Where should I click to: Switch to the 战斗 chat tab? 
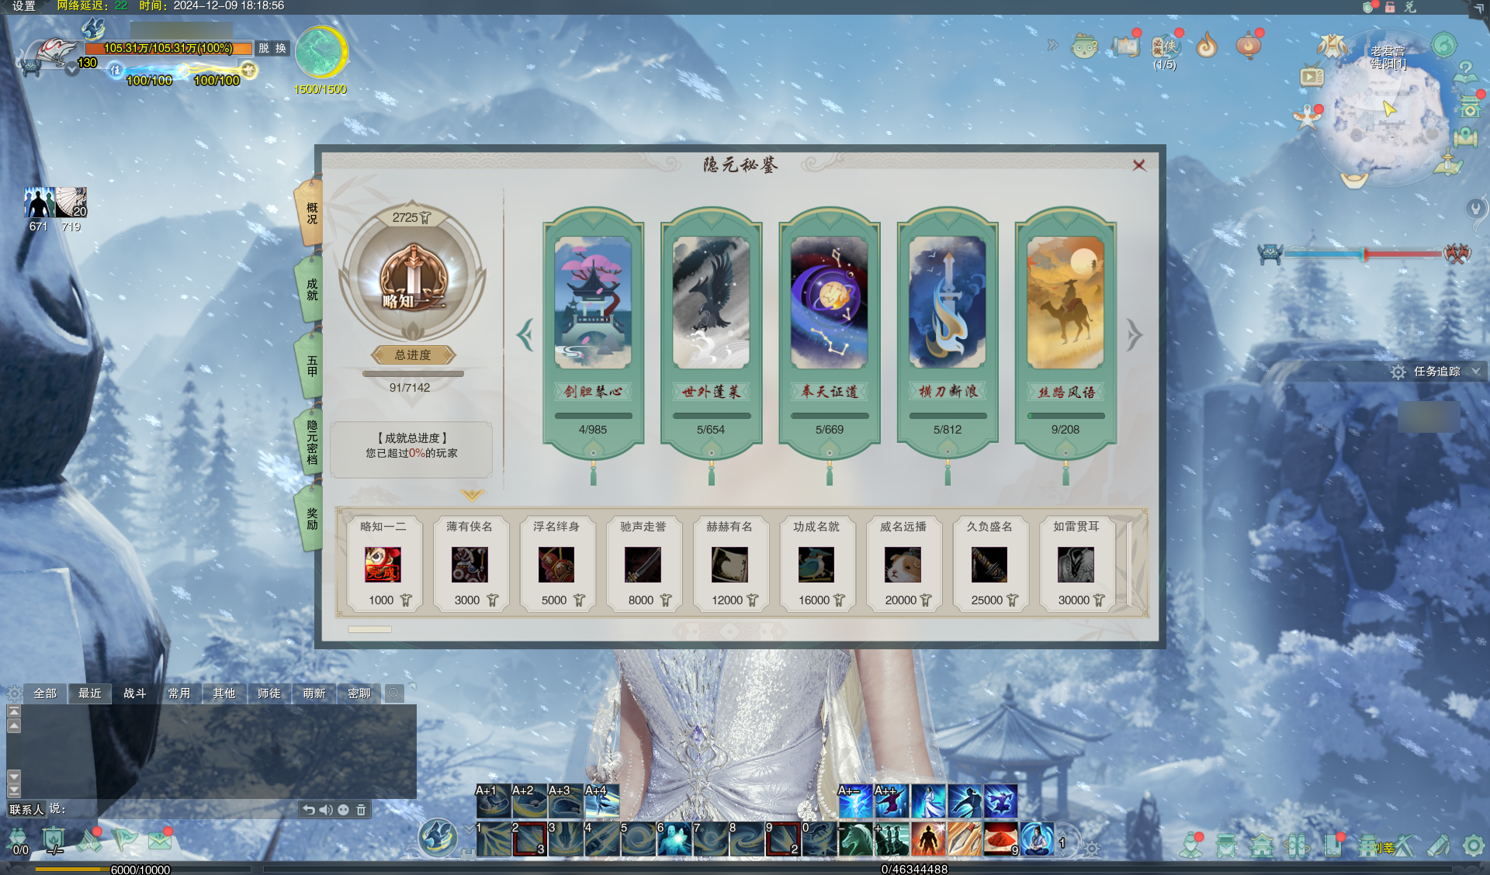(134, 693)
